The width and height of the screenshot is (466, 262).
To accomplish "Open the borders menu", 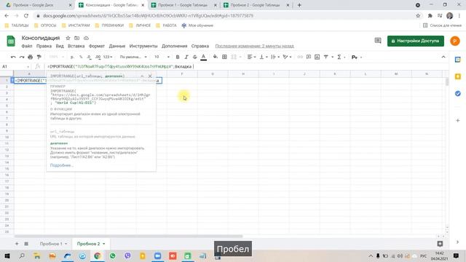I will pyautogui.click(x=224, y=57).
